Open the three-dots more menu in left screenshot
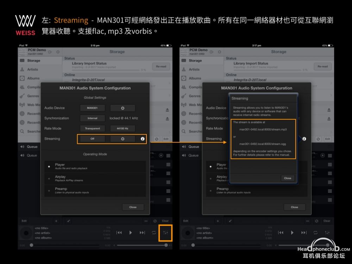The width and height of the screenshot is (352, 264). click(146, 221)
